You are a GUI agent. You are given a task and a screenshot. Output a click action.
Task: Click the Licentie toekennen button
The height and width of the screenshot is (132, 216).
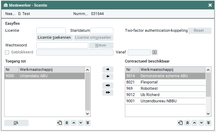pyautogui.click(x=54, y=37)
